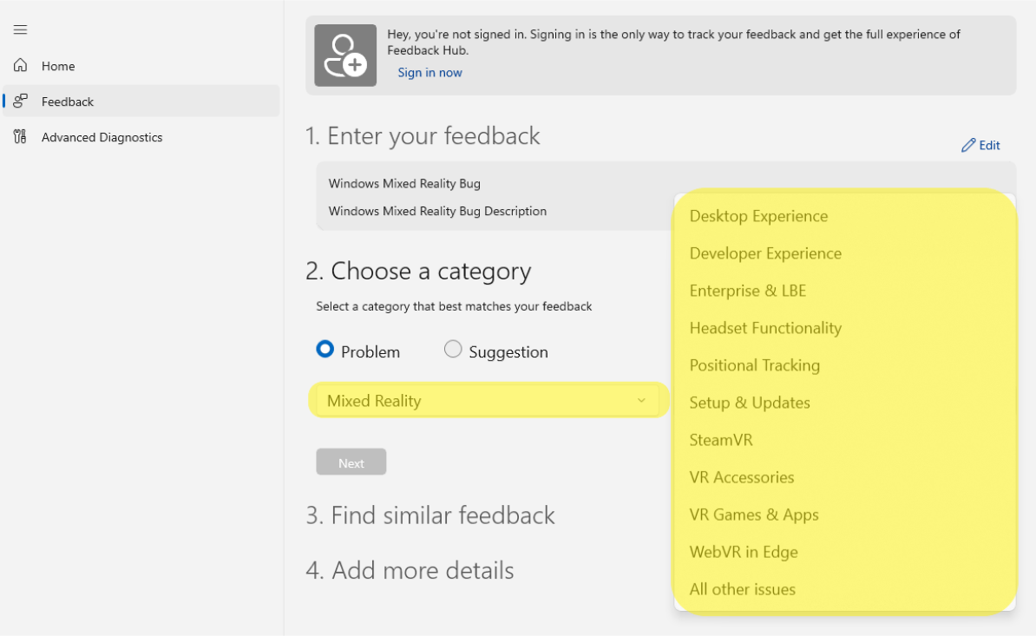
Task: Choose Headset Functionality subcategory
Action: click(x=844, y=328)
